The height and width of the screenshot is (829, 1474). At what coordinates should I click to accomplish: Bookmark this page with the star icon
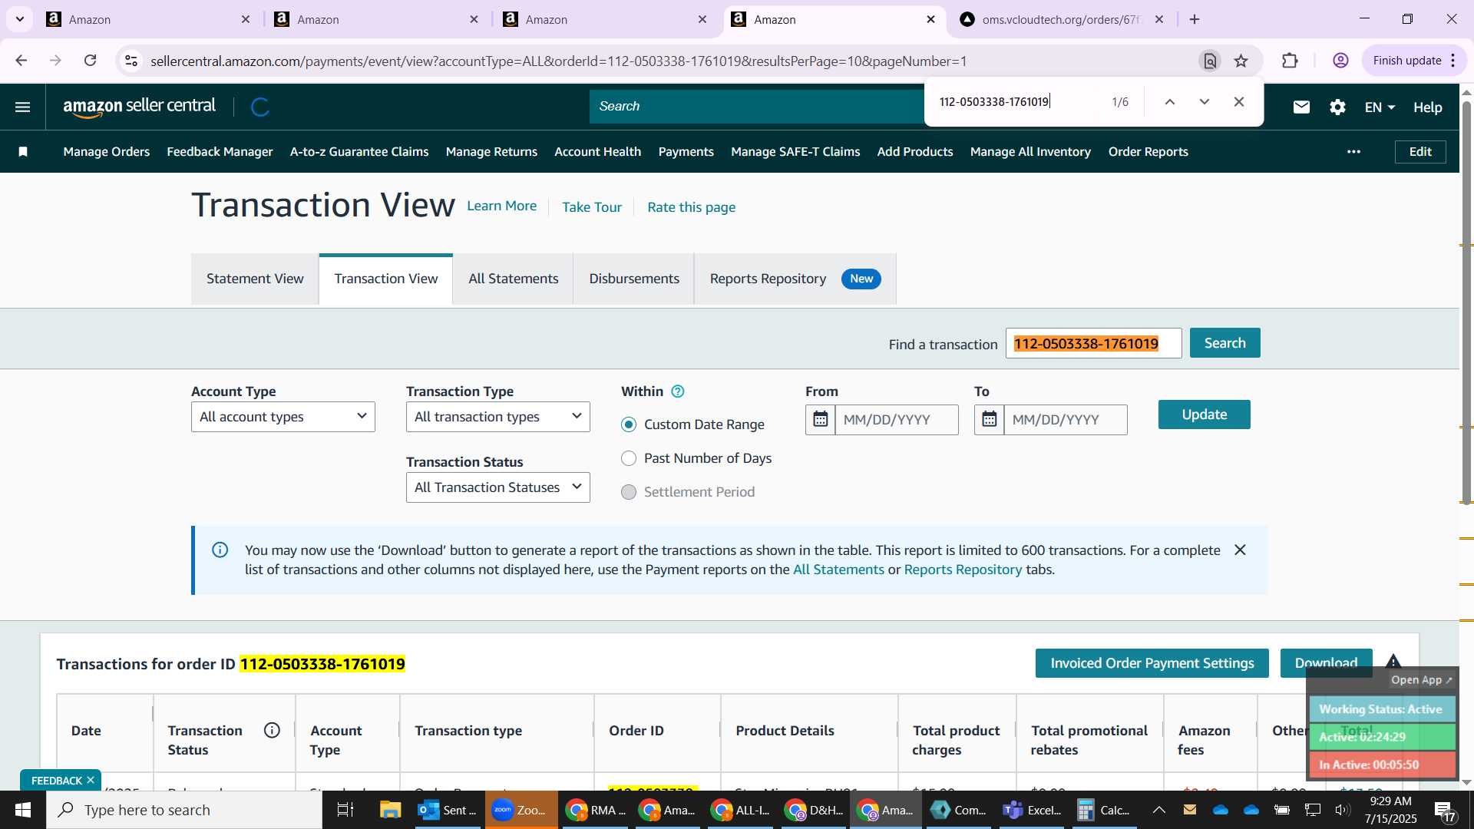[1241, 61]
